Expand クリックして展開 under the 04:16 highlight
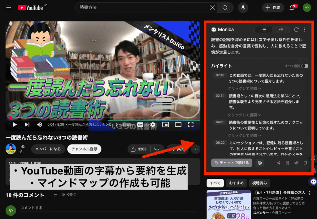The height and width of the screenshot is (219, 317). click(x=244, y=135)
